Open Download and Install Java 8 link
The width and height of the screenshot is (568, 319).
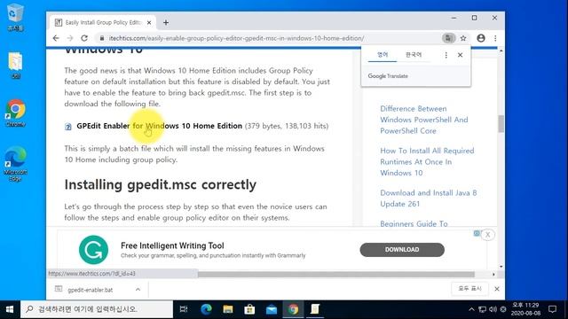click(x=428, y=198)
